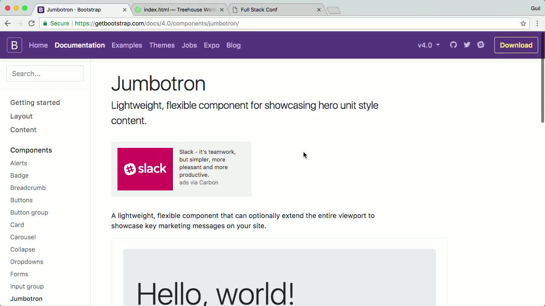Expand the Content sidebar section
This screenshot has width=545, height=306.
coord(23,130)
